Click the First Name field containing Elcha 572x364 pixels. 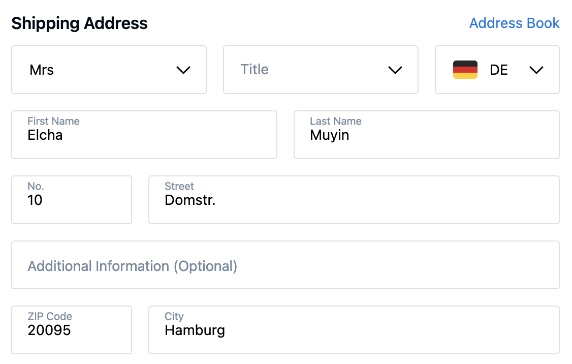click(144, 135)
